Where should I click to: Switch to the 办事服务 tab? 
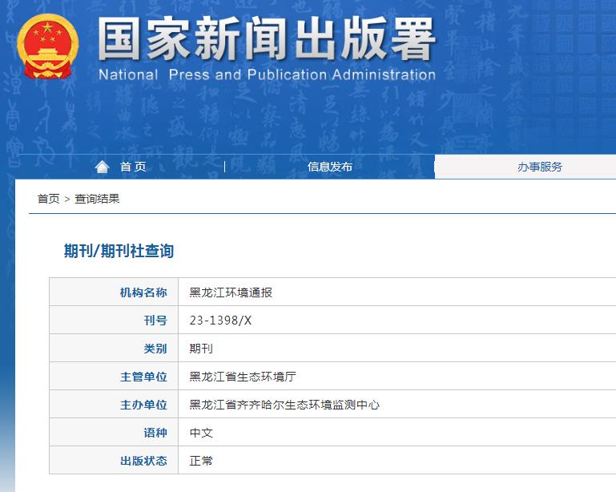539,167
